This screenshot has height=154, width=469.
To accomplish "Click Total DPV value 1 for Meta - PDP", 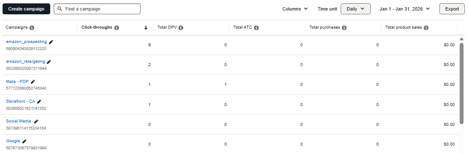I will point(225,85).
